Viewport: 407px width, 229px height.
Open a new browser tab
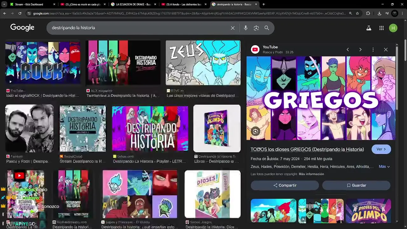(264, 4)
